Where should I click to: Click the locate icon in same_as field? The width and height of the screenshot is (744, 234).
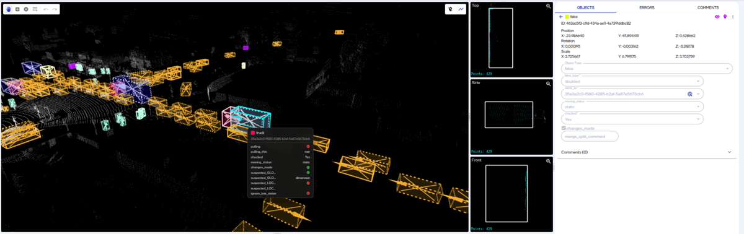[x=689, y=93]
